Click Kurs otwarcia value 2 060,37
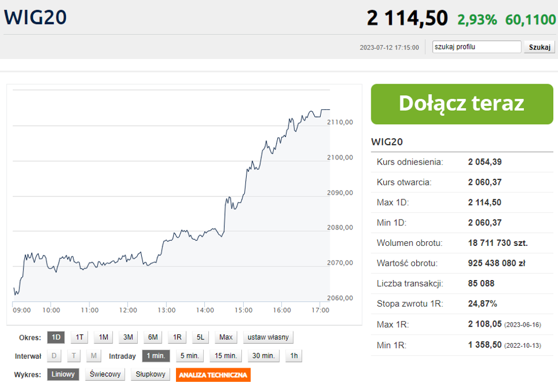Viewport: 558px width, 383px height. [484, 182]
